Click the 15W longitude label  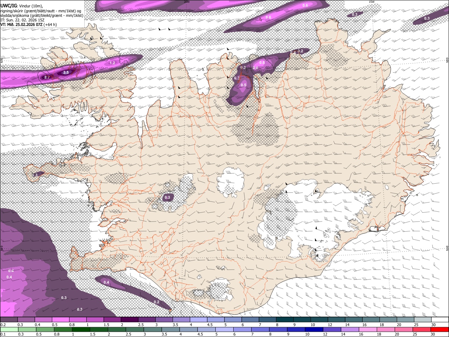pyautogui.click(x=371, y=2)
